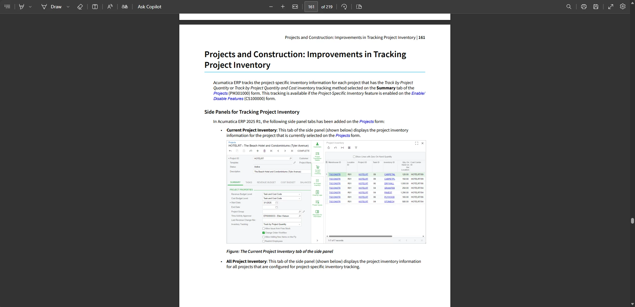Click Projects link in 'side panel tabs' sentence
Viewport: 635px width, 307px height.
tap(366, 122)
